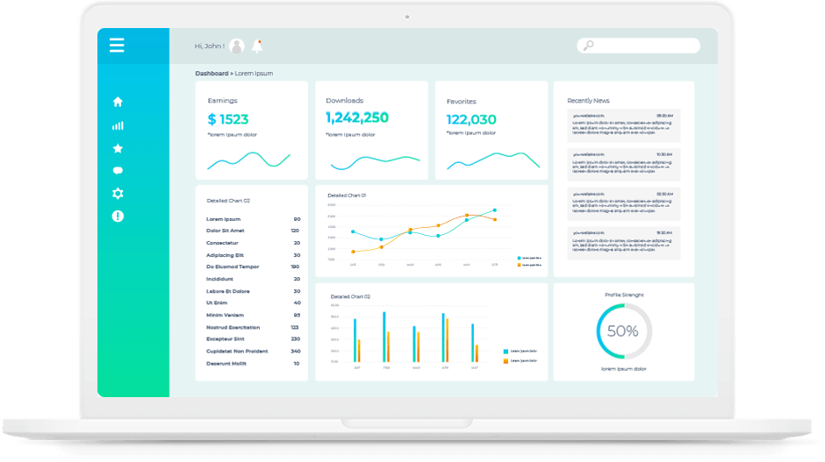Select the Dolor Sit Amet row
The width and height of the screenshot is (825, 462).
253,231
